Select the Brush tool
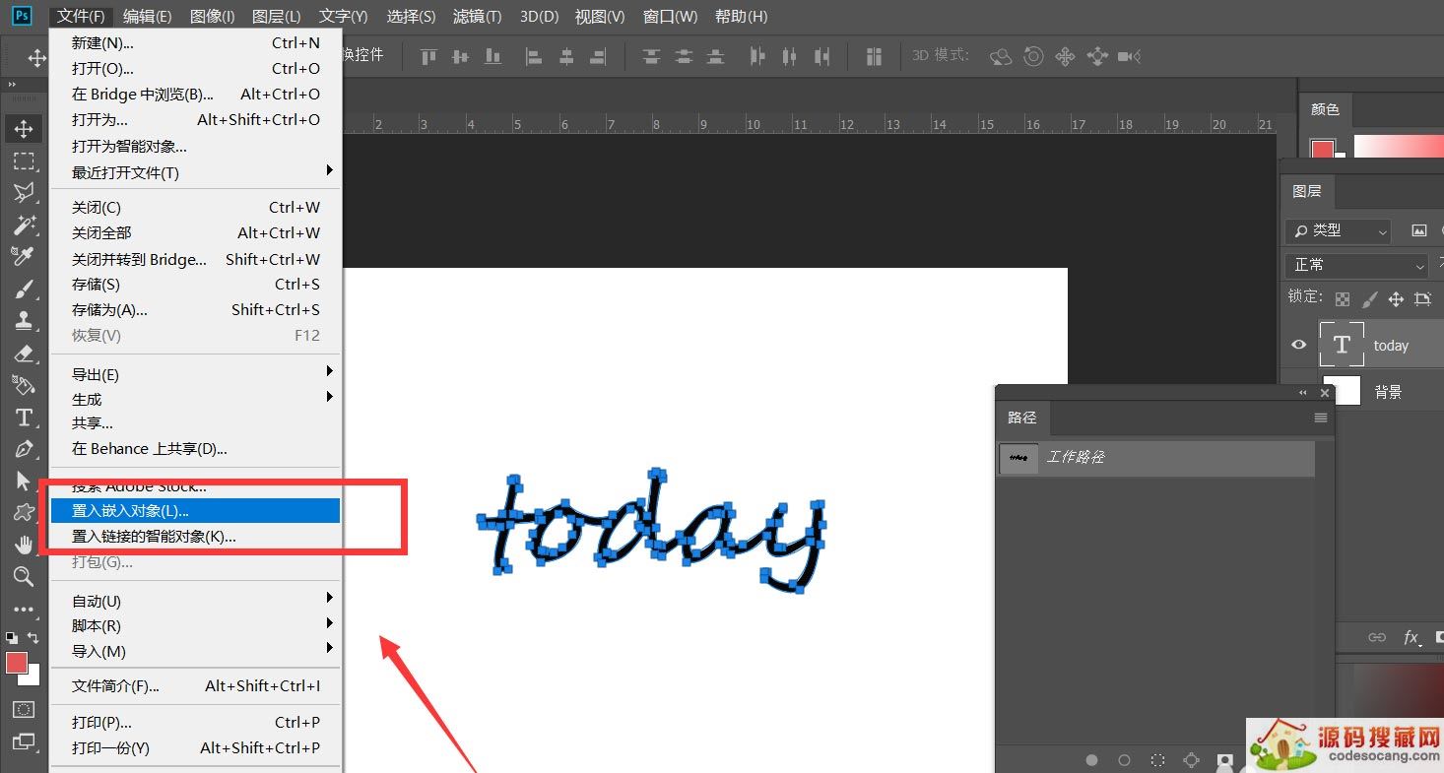The height and width of the screenshot is (773, 1444). (x=24, y=289)
